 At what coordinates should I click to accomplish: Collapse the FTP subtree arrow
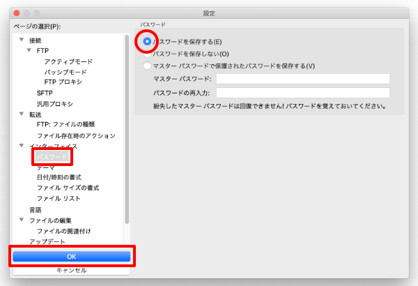29,51
